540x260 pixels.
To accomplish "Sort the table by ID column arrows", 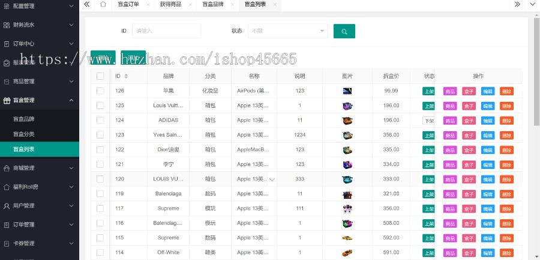I will coord(126,76).
